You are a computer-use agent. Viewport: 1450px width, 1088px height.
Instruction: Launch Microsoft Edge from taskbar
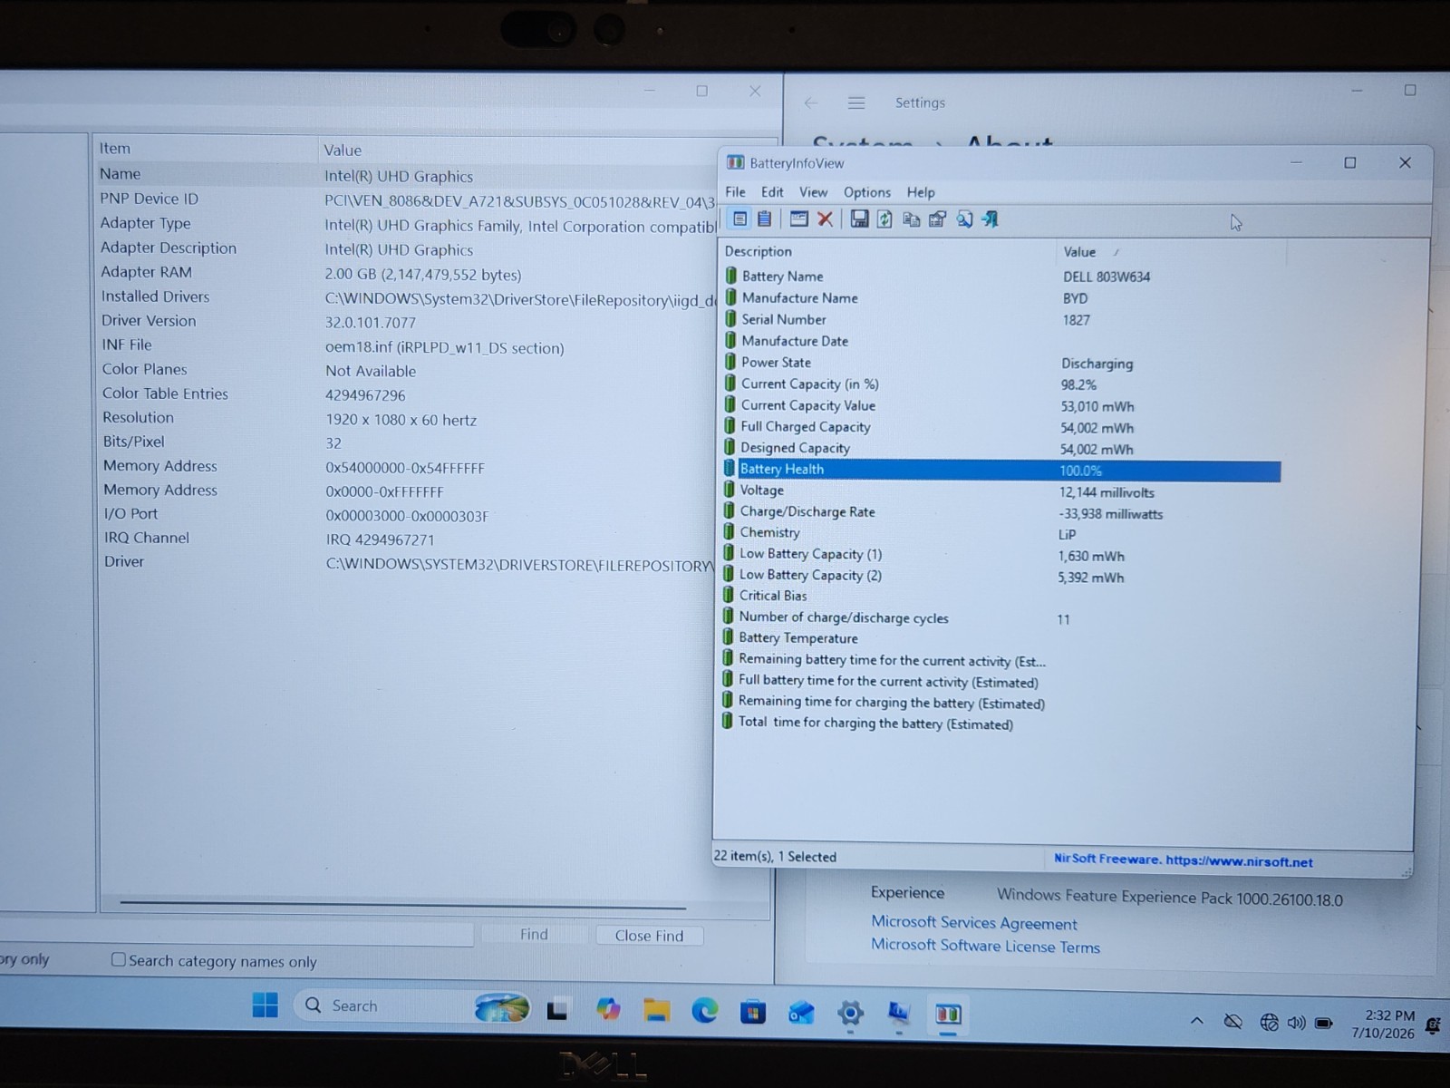click(x=705, y=1010)
